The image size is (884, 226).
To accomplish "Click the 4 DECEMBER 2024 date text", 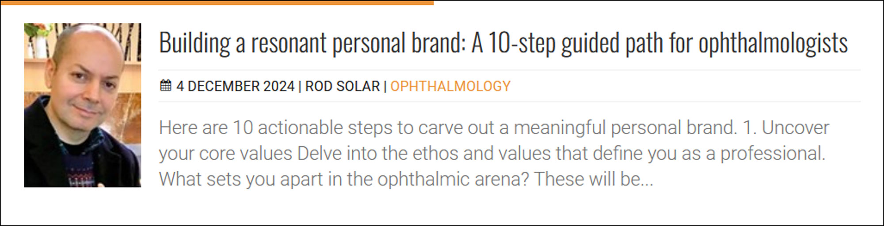I will click(235, 86).
